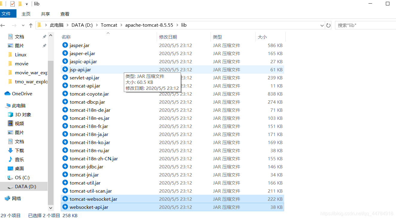Expand chevron after 此电脑 in address bar
Image resolution: width=396 pixels, height=219 pixels.
tap(68, 25)
